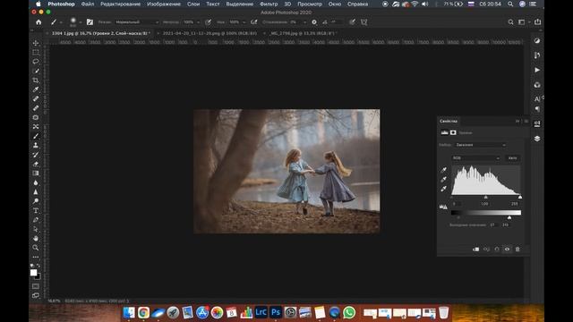Image resolution: width=573 pixels, height=322 pixels.
Task: Toggle Quick Mask mode
Action: click(x=36, y=286)
